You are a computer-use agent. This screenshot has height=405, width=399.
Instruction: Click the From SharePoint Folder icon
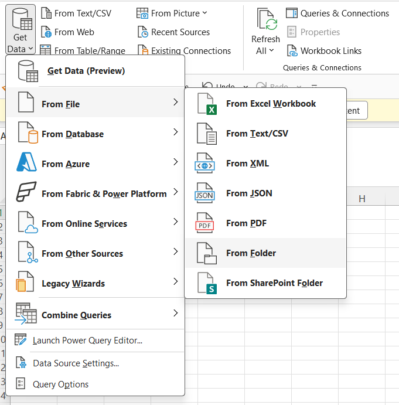[207, 283]
